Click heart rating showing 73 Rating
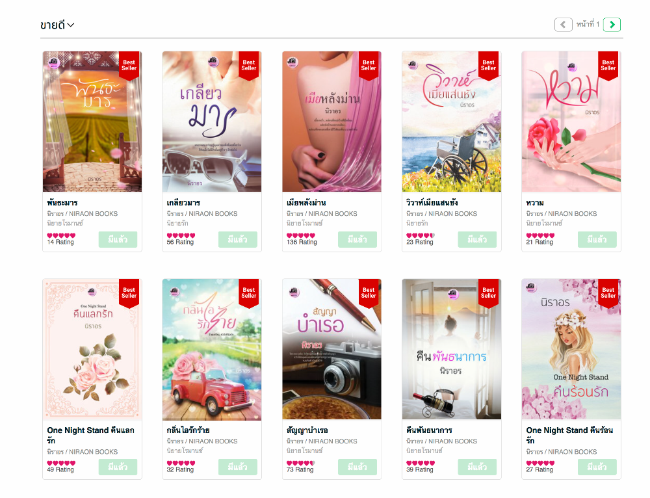650x498 pixels. tap(301, 463)
